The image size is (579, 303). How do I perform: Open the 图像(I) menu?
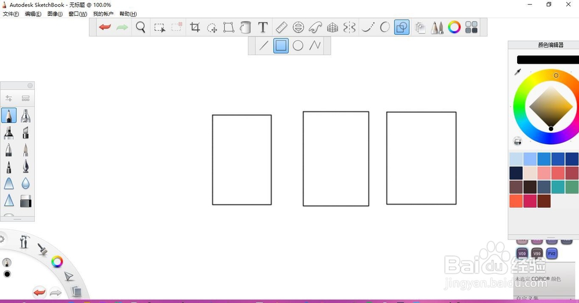55,14
